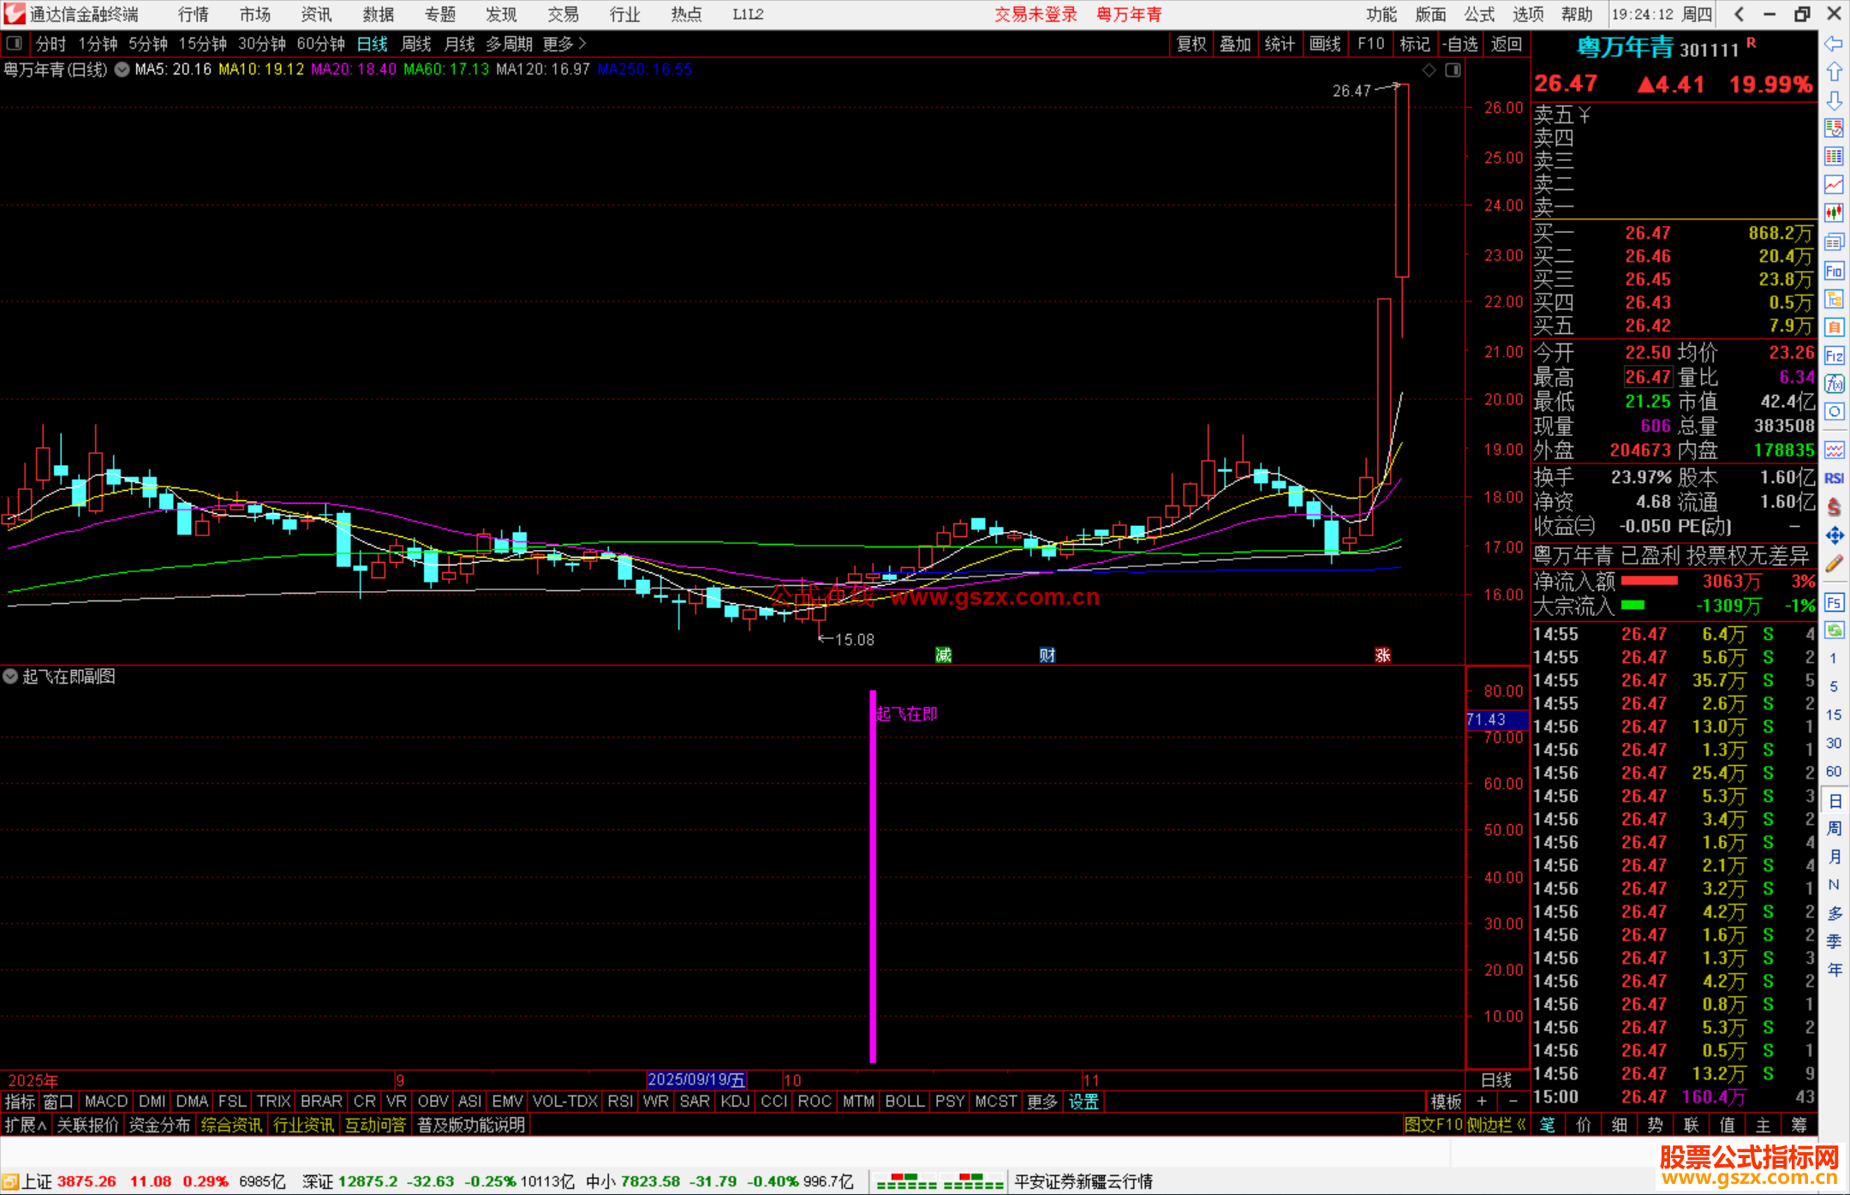Switch to the MACD indicator tab
Viewport: 1850px width, 1195px height.
click(x=106, y=1101)
